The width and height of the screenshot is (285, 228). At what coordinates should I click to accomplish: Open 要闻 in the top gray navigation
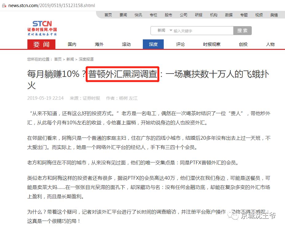coord(123,15)
